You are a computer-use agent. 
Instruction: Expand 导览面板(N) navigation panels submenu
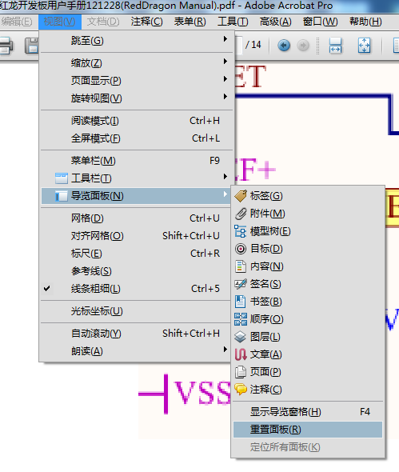[x=137, y=196]
